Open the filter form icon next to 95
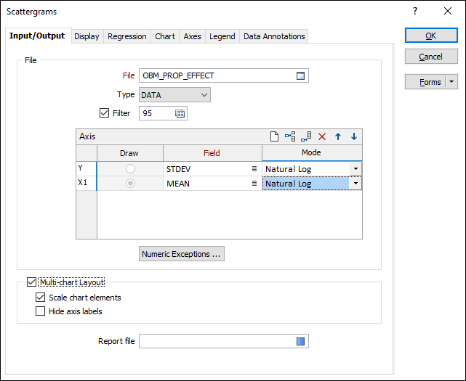 (180, 113)
